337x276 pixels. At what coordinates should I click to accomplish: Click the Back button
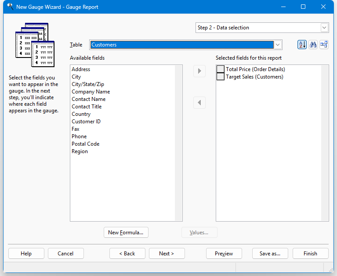tap(127, 254)
